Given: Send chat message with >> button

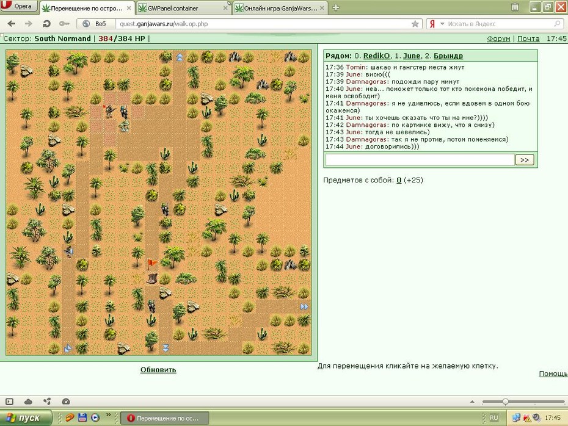Looking at the screenshot, I should [x=525, y=160].
